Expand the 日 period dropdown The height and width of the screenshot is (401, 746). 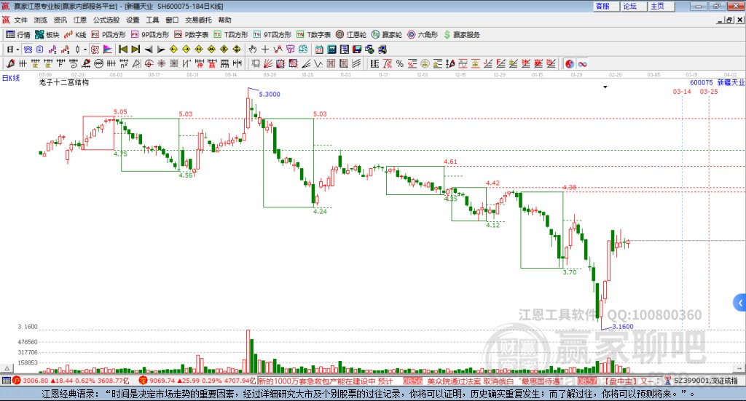tap(17, 49)
